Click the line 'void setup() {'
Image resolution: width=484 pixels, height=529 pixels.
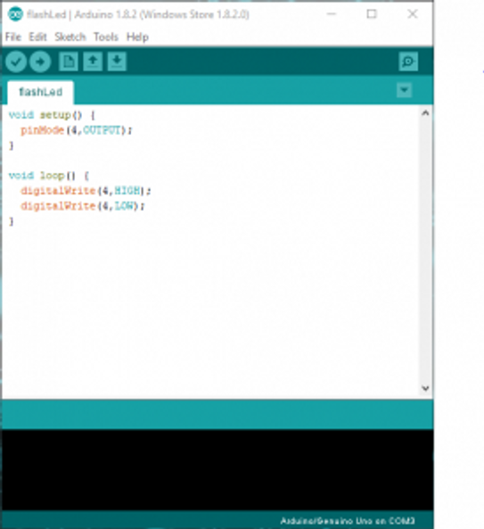[x=52, y=115]
